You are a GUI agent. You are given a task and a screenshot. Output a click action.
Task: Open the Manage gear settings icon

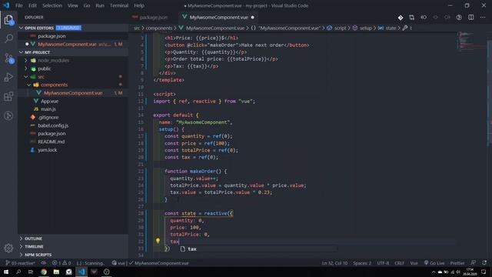(x=8, y=248)
